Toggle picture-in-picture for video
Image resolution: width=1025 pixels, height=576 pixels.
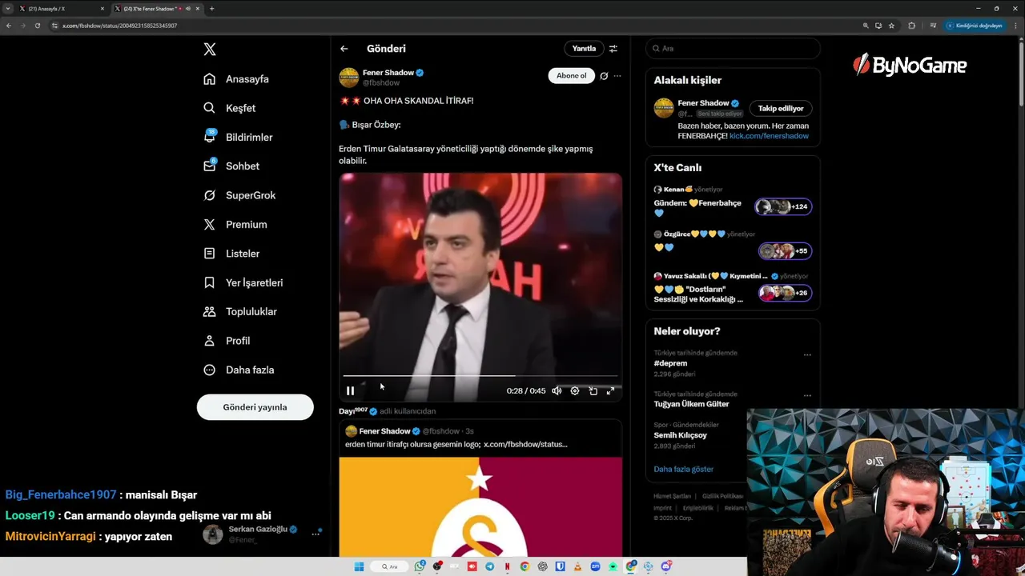click(x=593, y=391)
